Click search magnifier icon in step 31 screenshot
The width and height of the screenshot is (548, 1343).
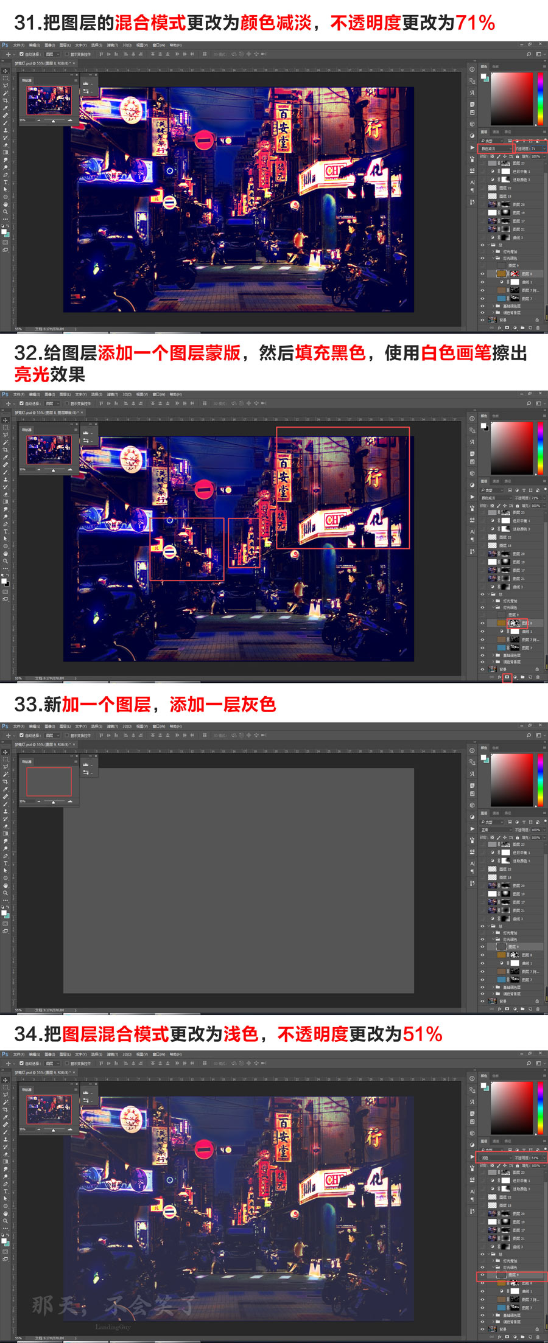[x=529, y=54]
